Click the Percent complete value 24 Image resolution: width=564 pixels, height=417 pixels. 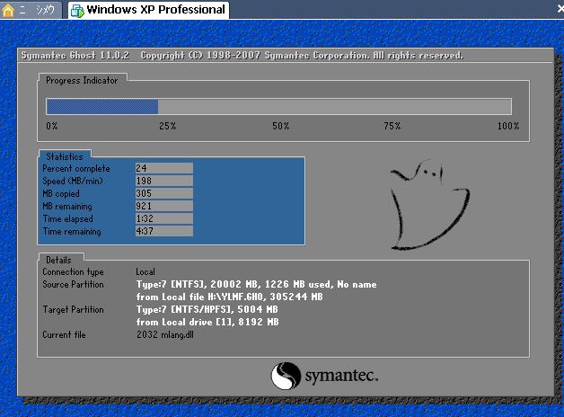tap(164, 168)
